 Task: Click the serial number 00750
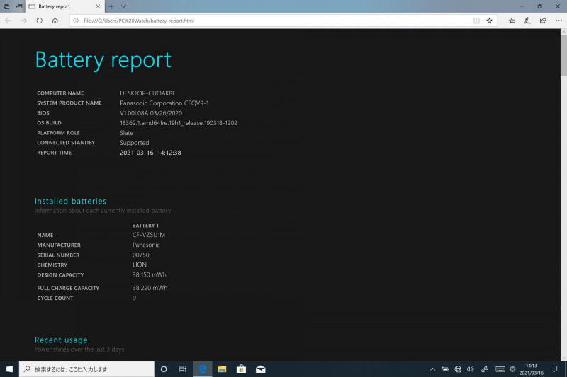tap(140, 255)
